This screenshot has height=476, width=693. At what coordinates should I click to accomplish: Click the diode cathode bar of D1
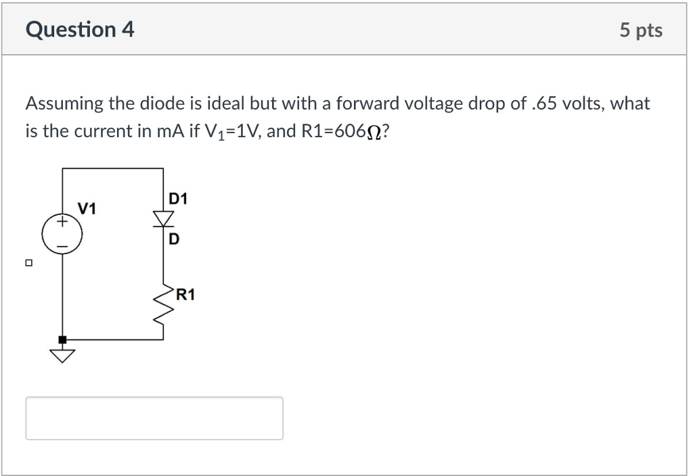tap(162, 228)
